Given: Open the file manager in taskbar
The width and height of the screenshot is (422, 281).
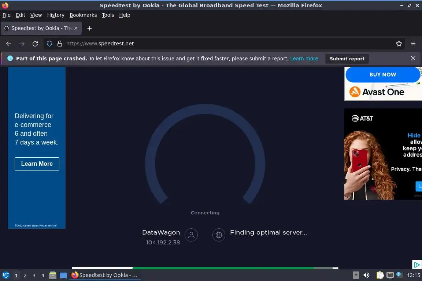Looking at the screenshot, I should point(53,275).
